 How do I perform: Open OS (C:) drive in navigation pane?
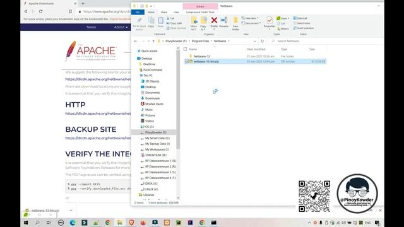click(150, 127)
